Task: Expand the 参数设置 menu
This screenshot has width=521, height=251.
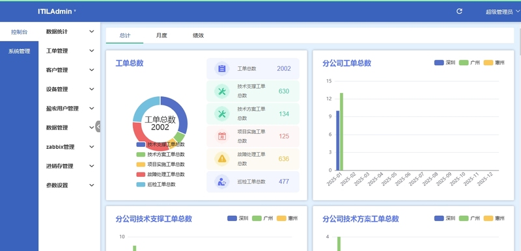Action: pos(70,185)
